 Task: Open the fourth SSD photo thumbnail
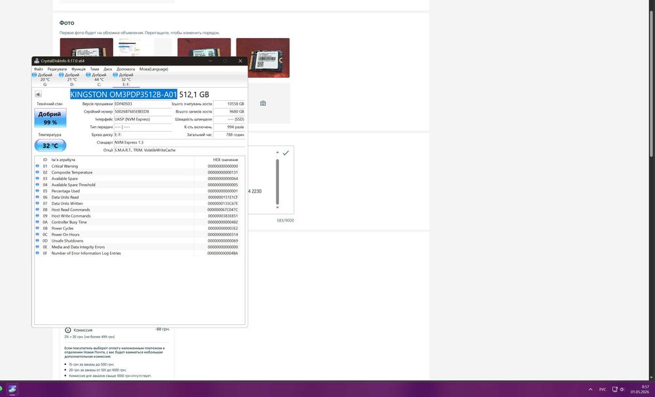[263, 58]
